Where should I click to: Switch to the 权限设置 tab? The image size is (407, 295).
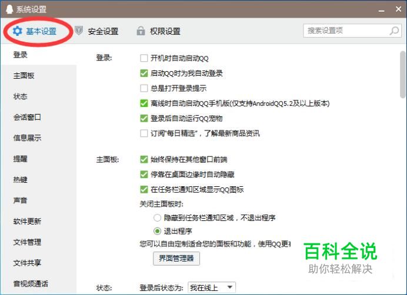tap(159, 31)
